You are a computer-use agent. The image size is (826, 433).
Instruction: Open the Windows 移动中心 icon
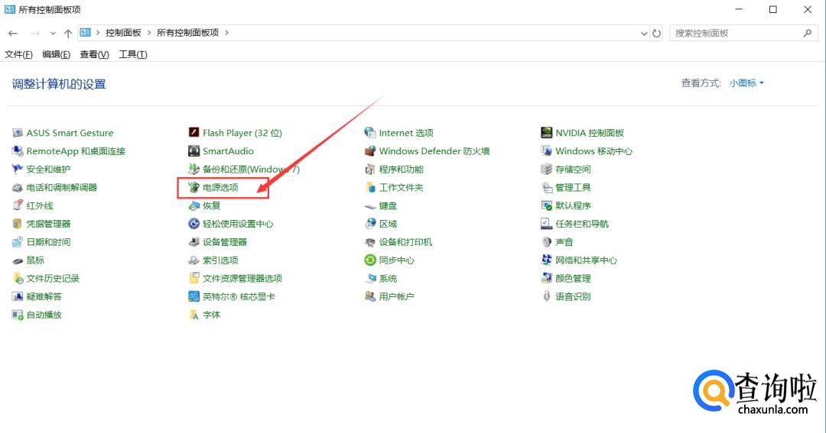point(546,151)
